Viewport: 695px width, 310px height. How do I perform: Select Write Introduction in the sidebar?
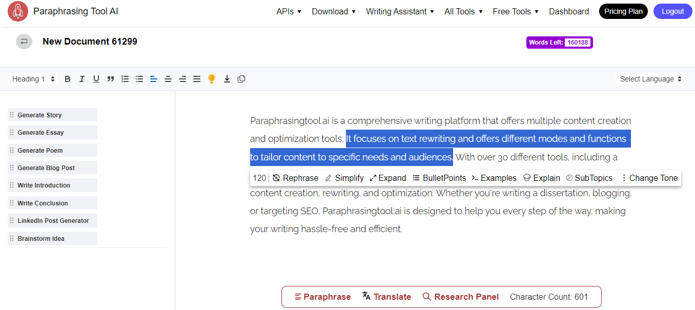[52, 185]
